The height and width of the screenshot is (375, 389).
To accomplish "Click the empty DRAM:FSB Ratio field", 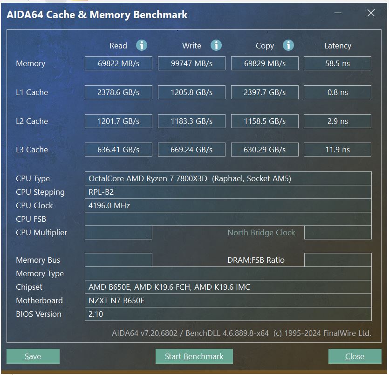I will point(338,260).
